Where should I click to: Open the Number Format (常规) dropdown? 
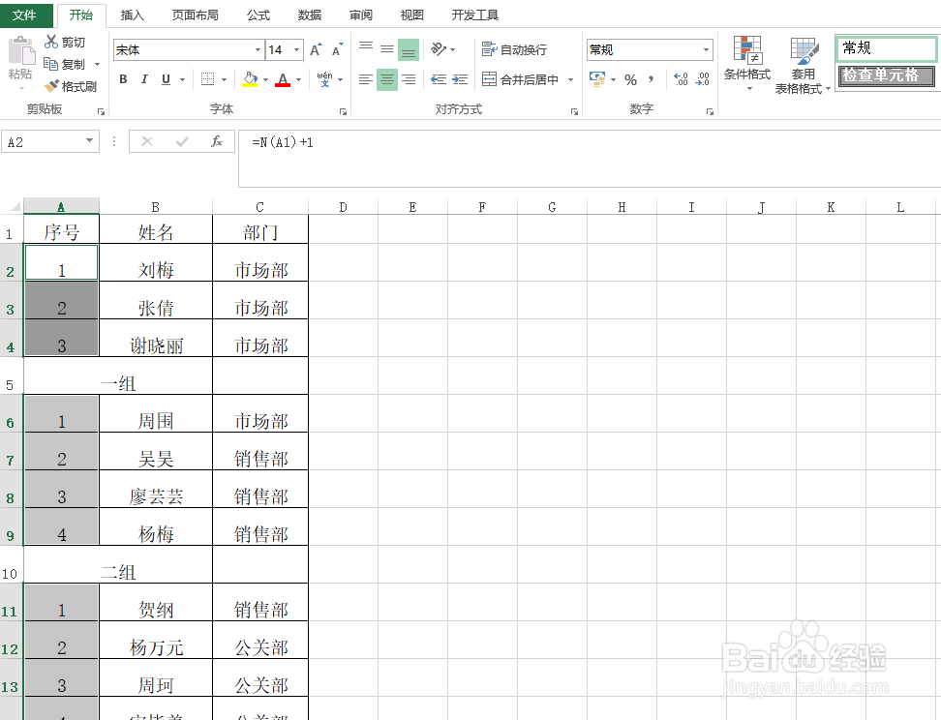(705, 48)
